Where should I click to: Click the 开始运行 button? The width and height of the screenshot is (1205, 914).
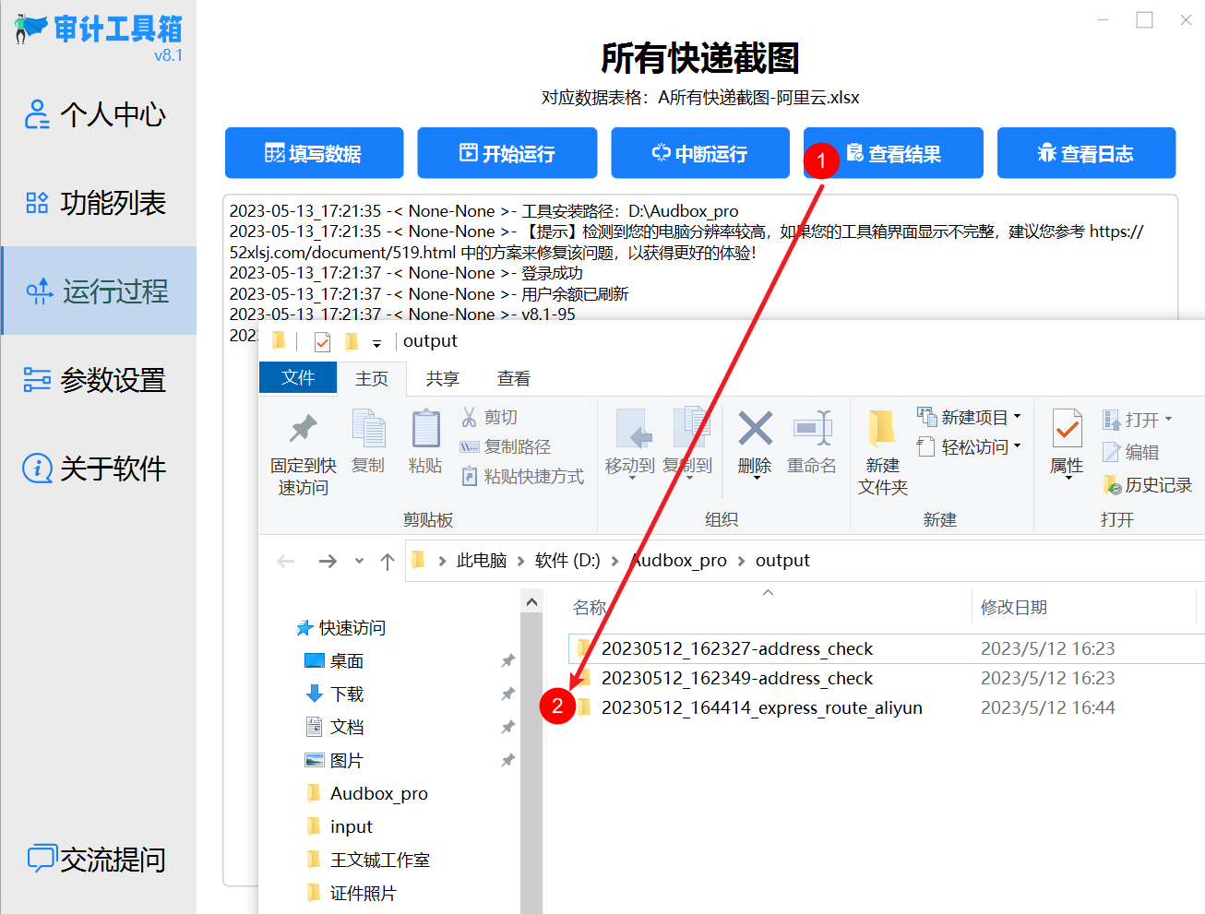[507, 153]
